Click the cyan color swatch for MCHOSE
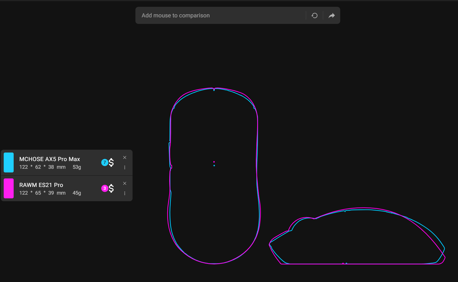The image size is (458, 282). click(9, 162)
